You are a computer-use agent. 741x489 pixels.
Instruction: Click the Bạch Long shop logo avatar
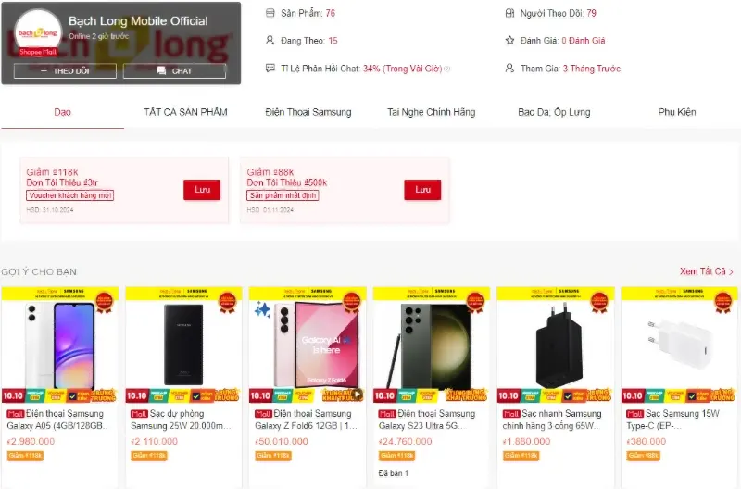coord(38,33)
